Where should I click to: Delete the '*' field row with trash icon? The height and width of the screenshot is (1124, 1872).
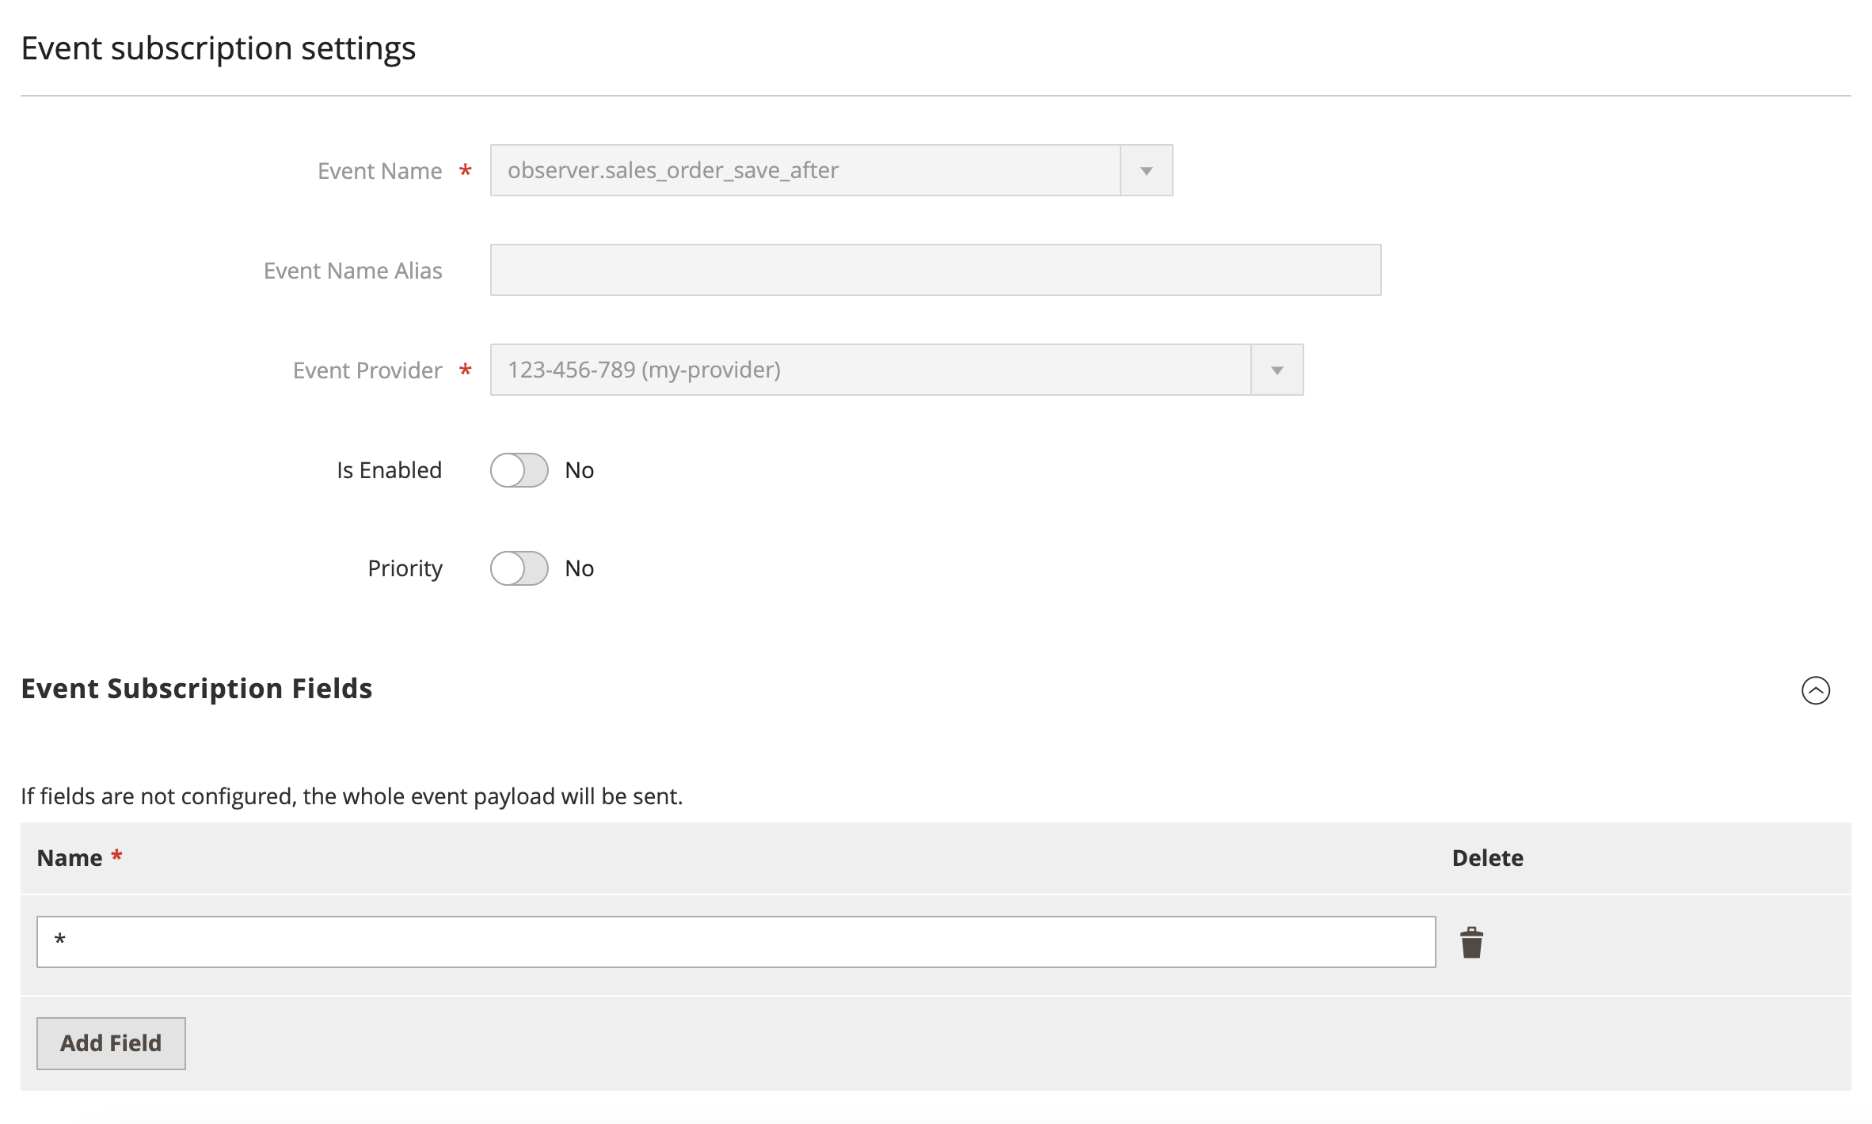pyautogui.click(x=1471, y=942)
